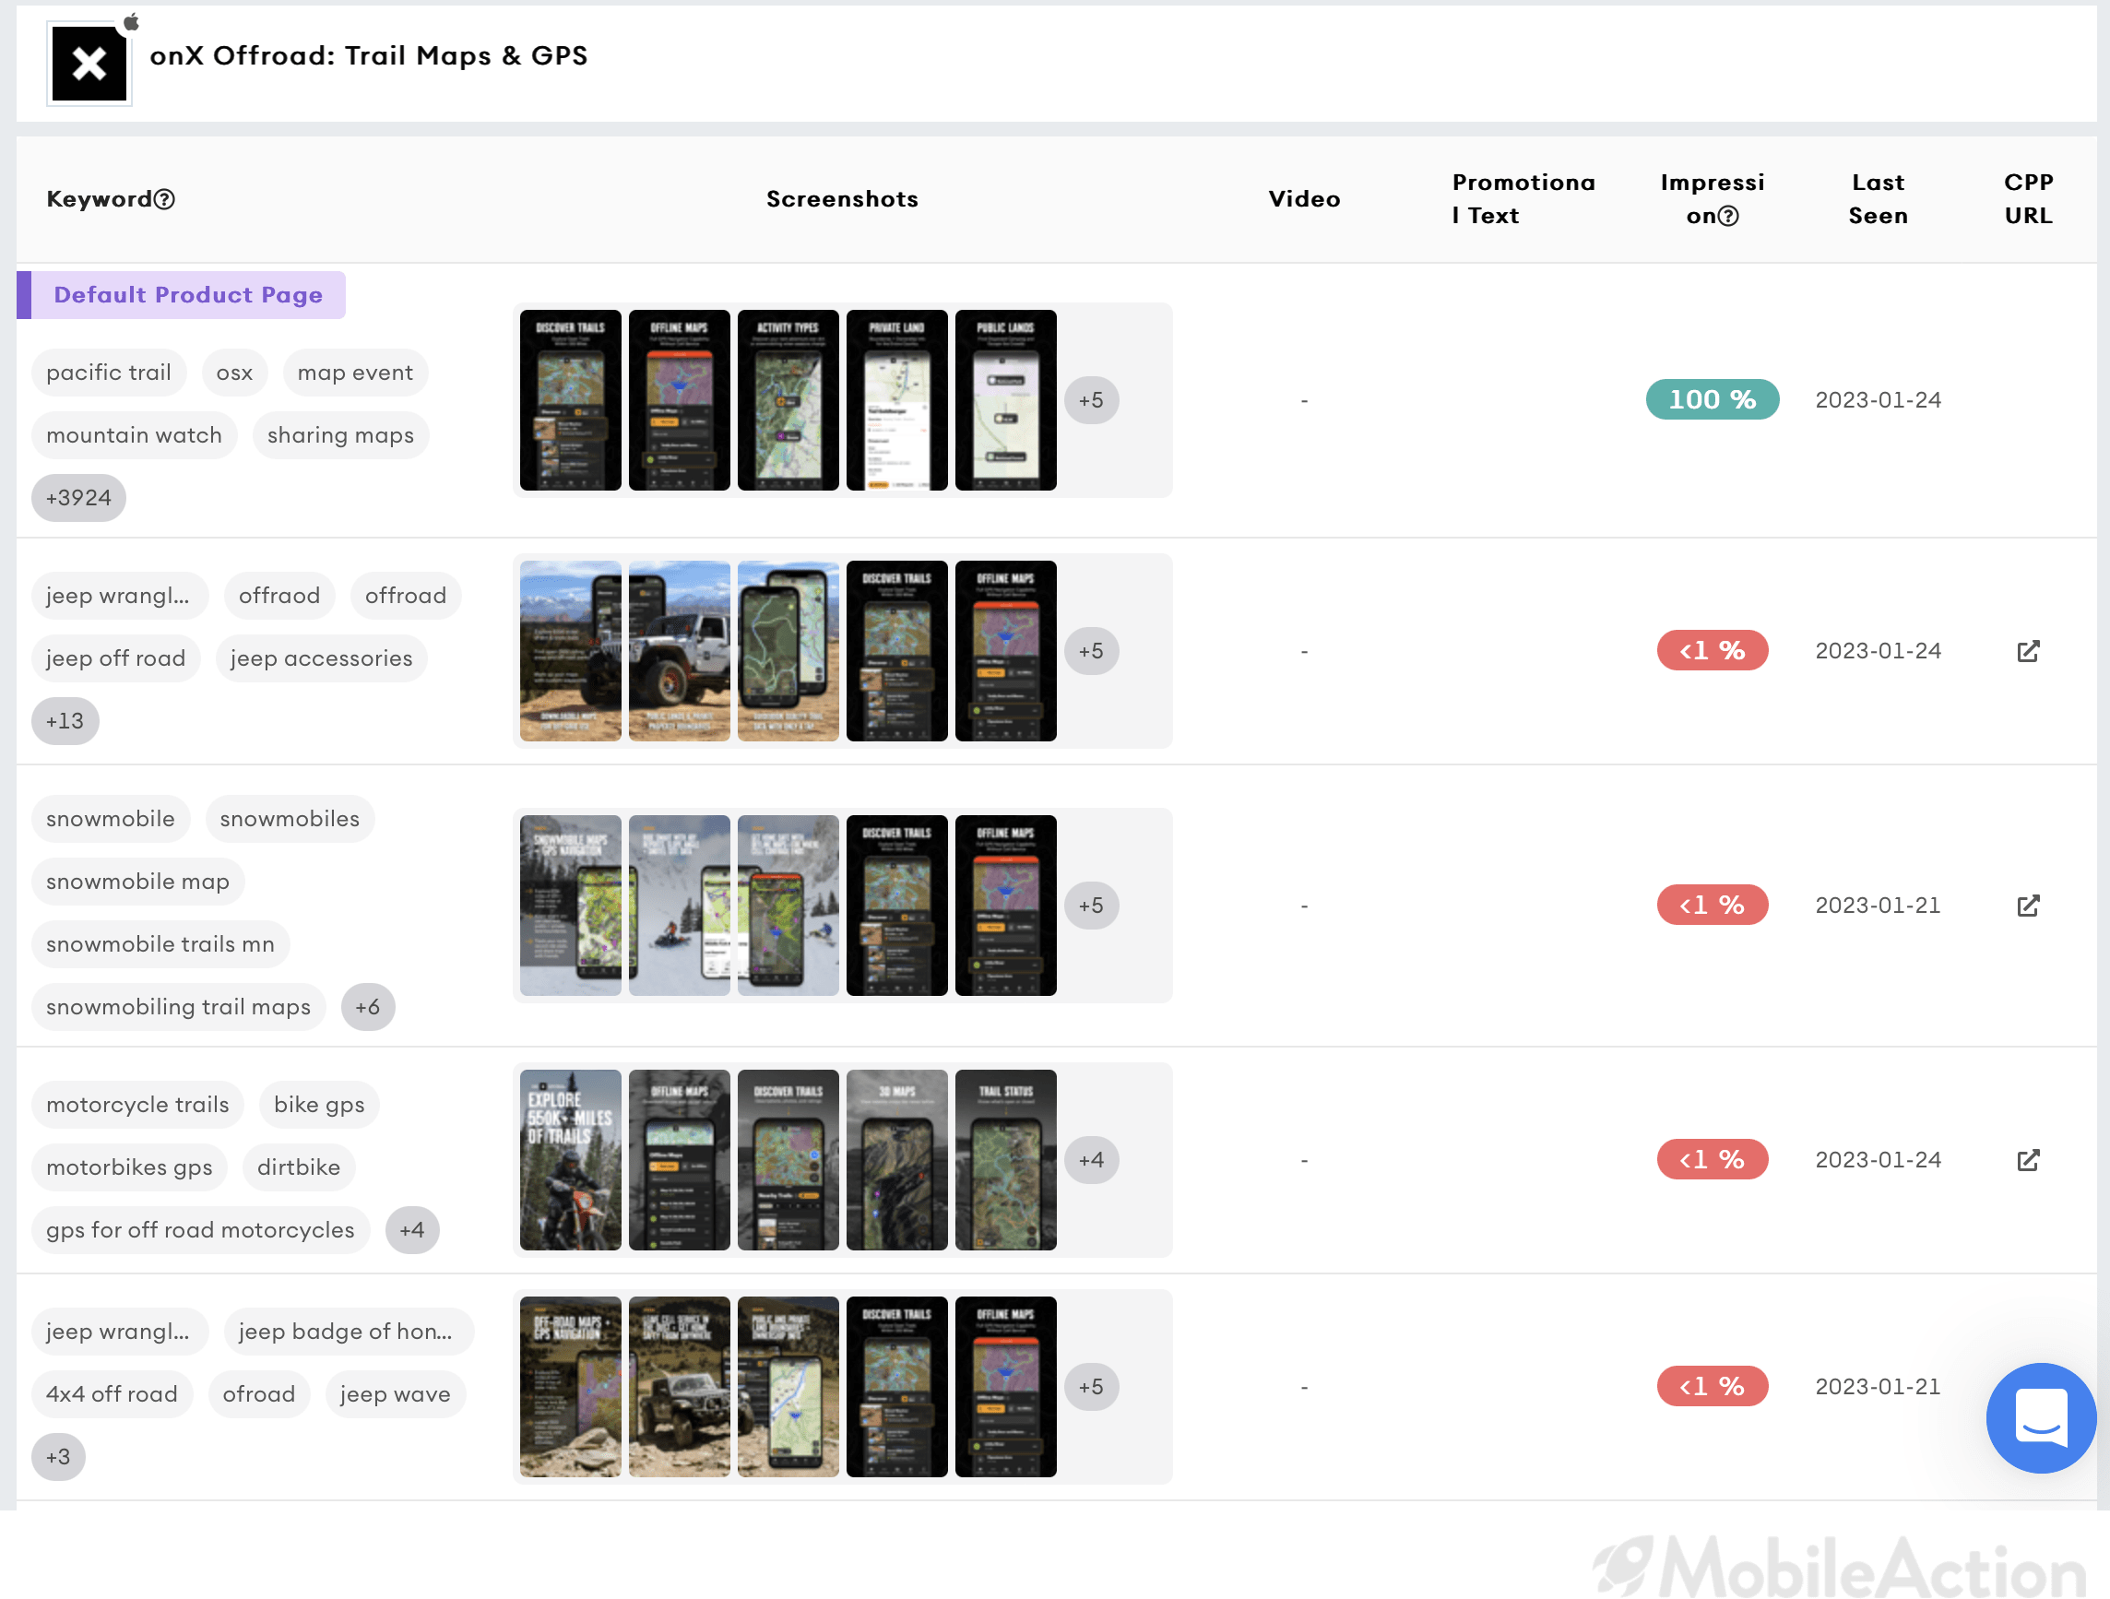Click the 'ofroad' keyword chip
The height and width of the screenshot is (1599, 2110).
tap(259, 1395)
